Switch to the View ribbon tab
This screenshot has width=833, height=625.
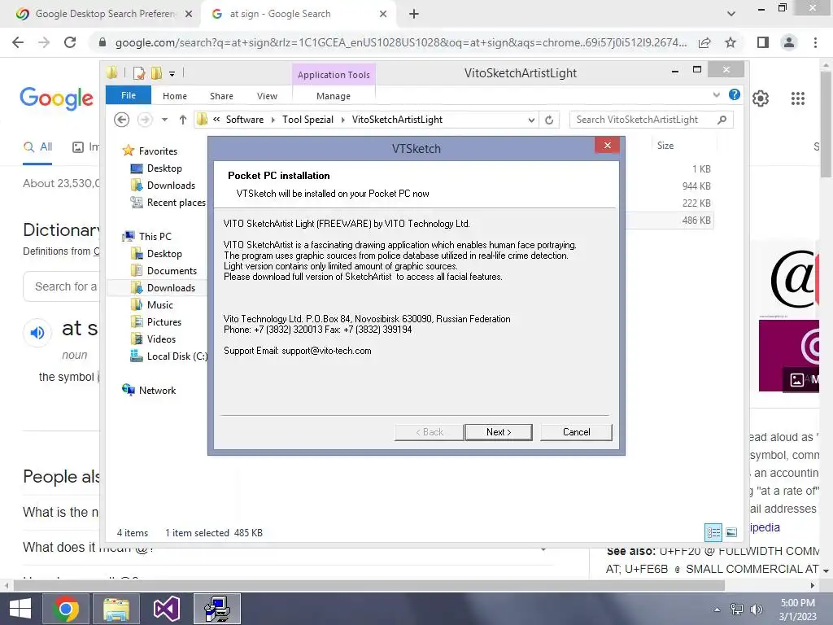267,96
